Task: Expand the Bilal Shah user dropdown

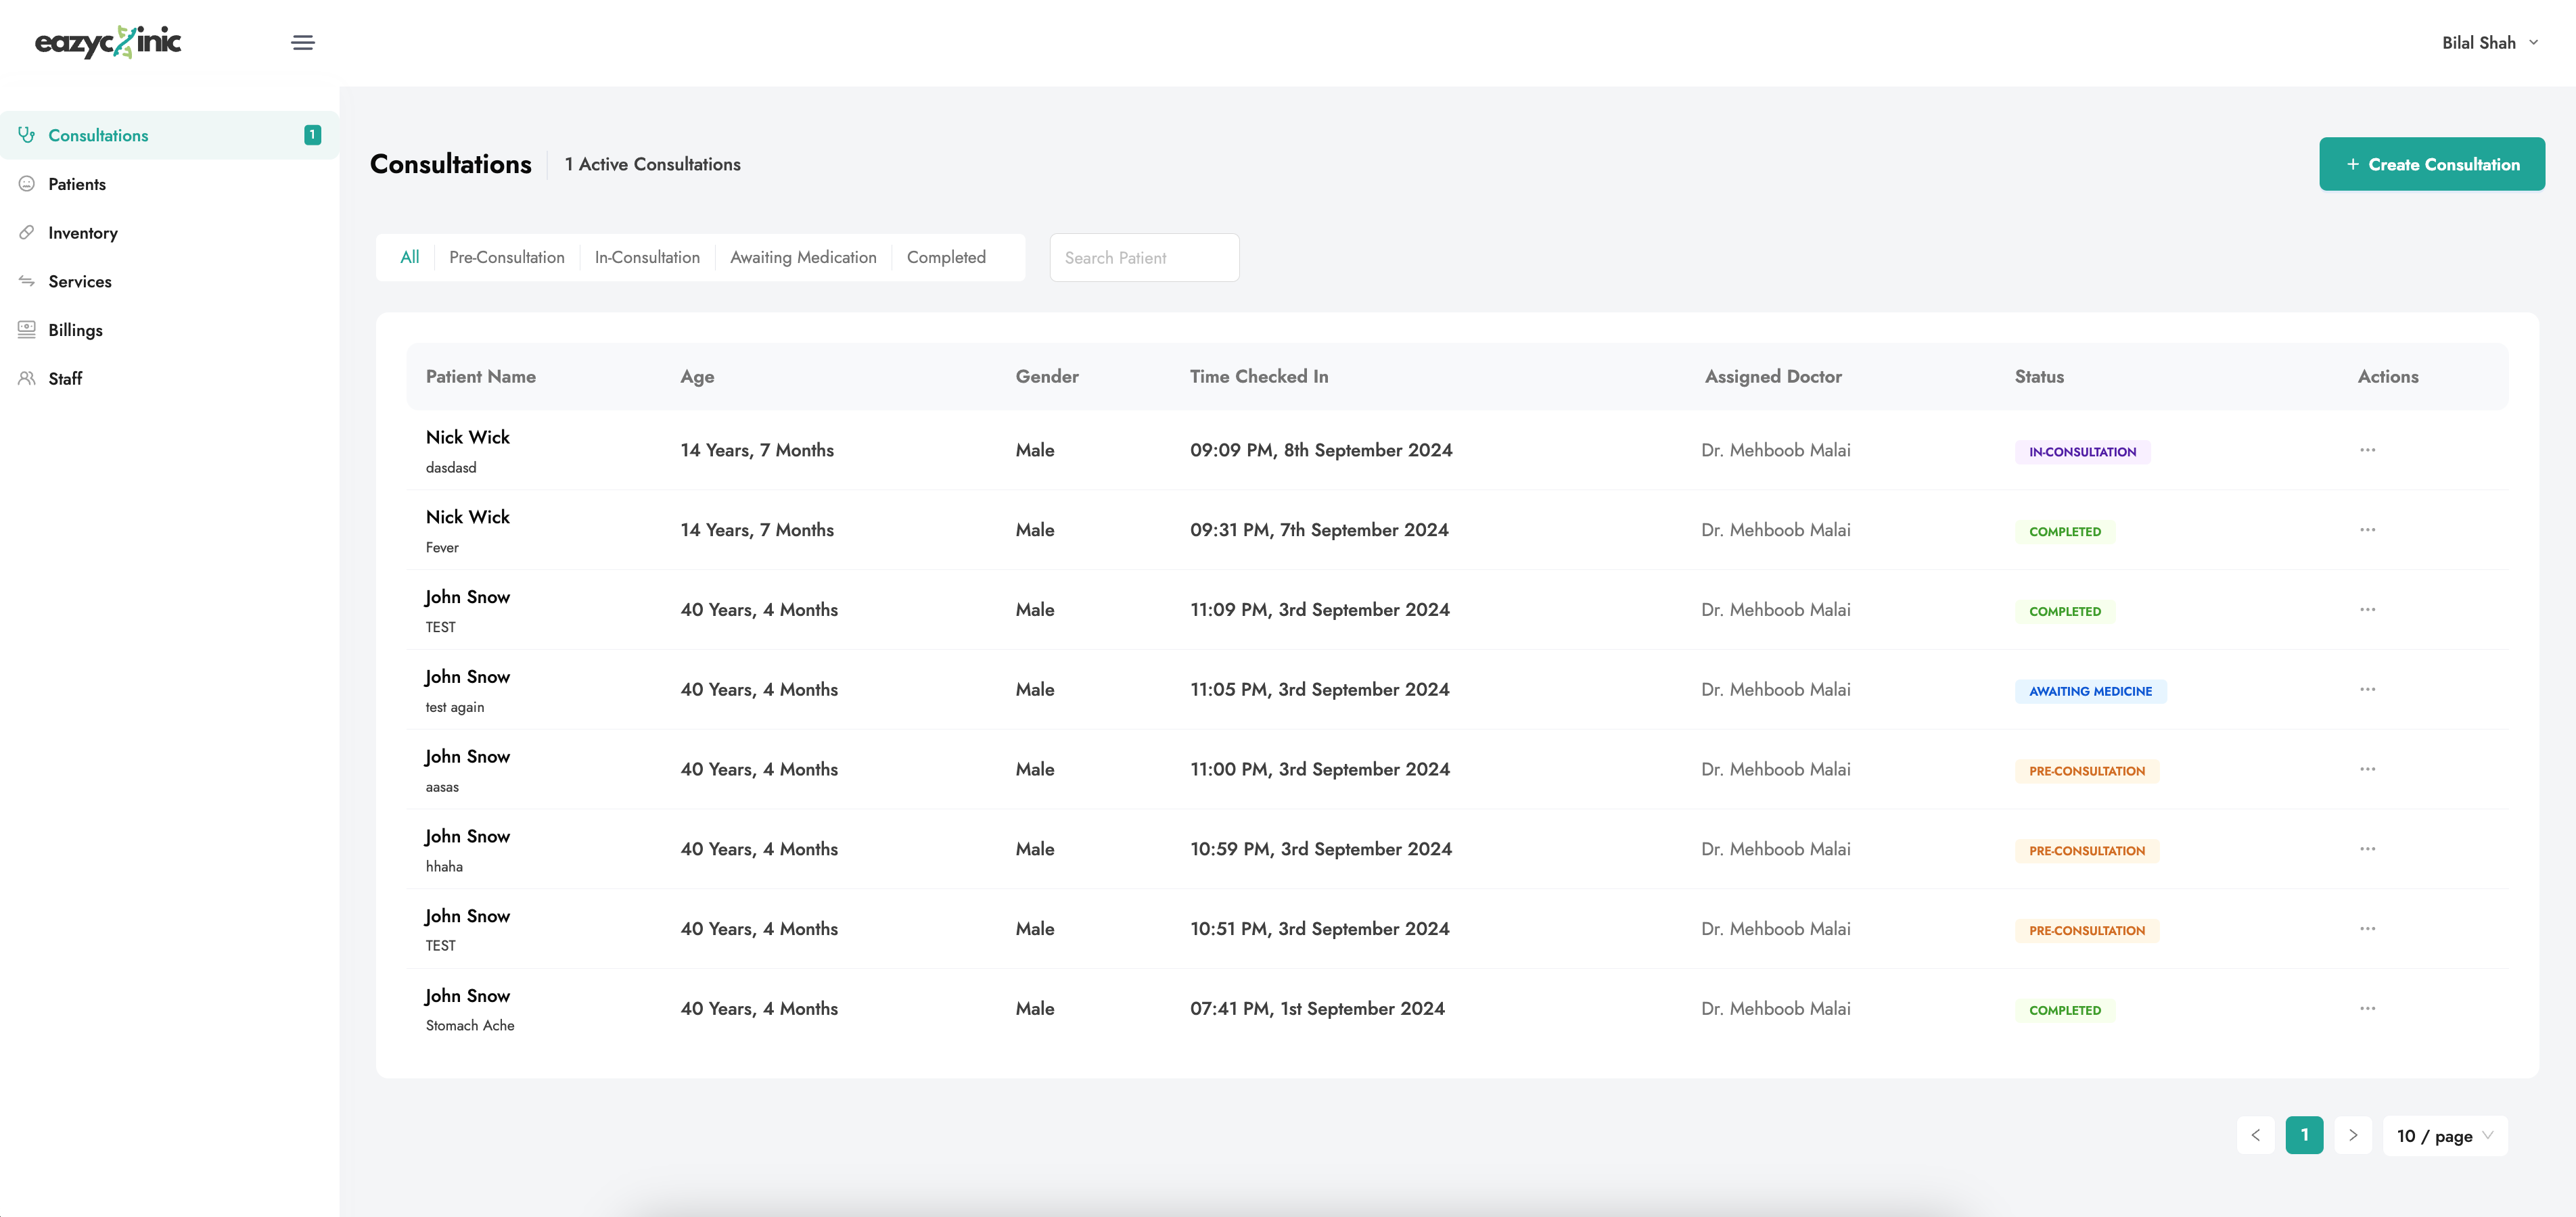Action: point(2490,42)
